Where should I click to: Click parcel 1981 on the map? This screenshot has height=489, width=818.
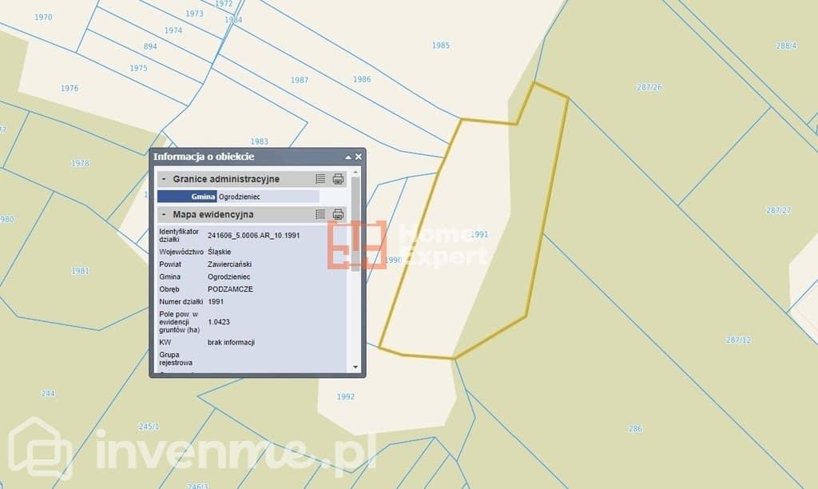tap(80, 271)
